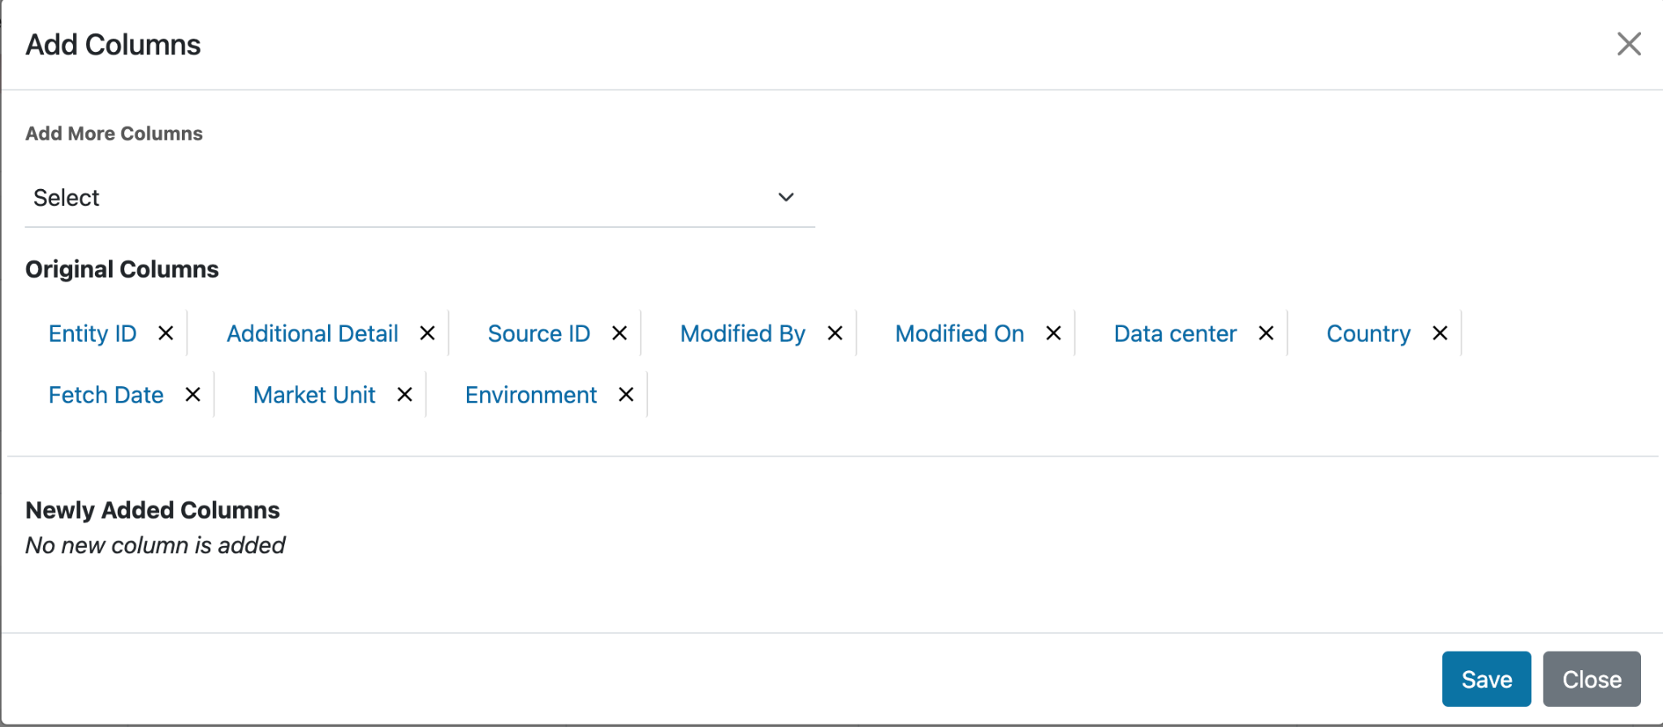Screen dimensions: 1663x727
Task: Remove the Additional Detail column chip
Action: (x=427, y=333)
